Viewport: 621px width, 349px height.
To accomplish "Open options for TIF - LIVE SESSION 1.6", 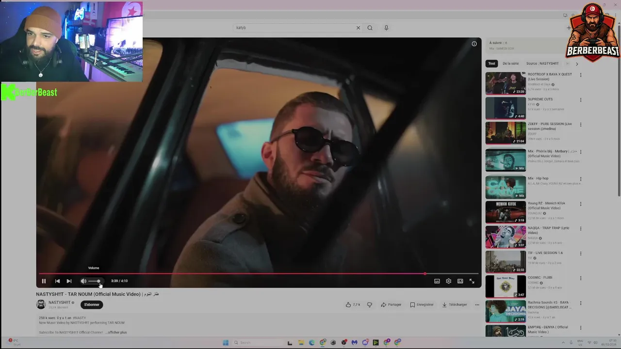I will click(x=581, y=254).
